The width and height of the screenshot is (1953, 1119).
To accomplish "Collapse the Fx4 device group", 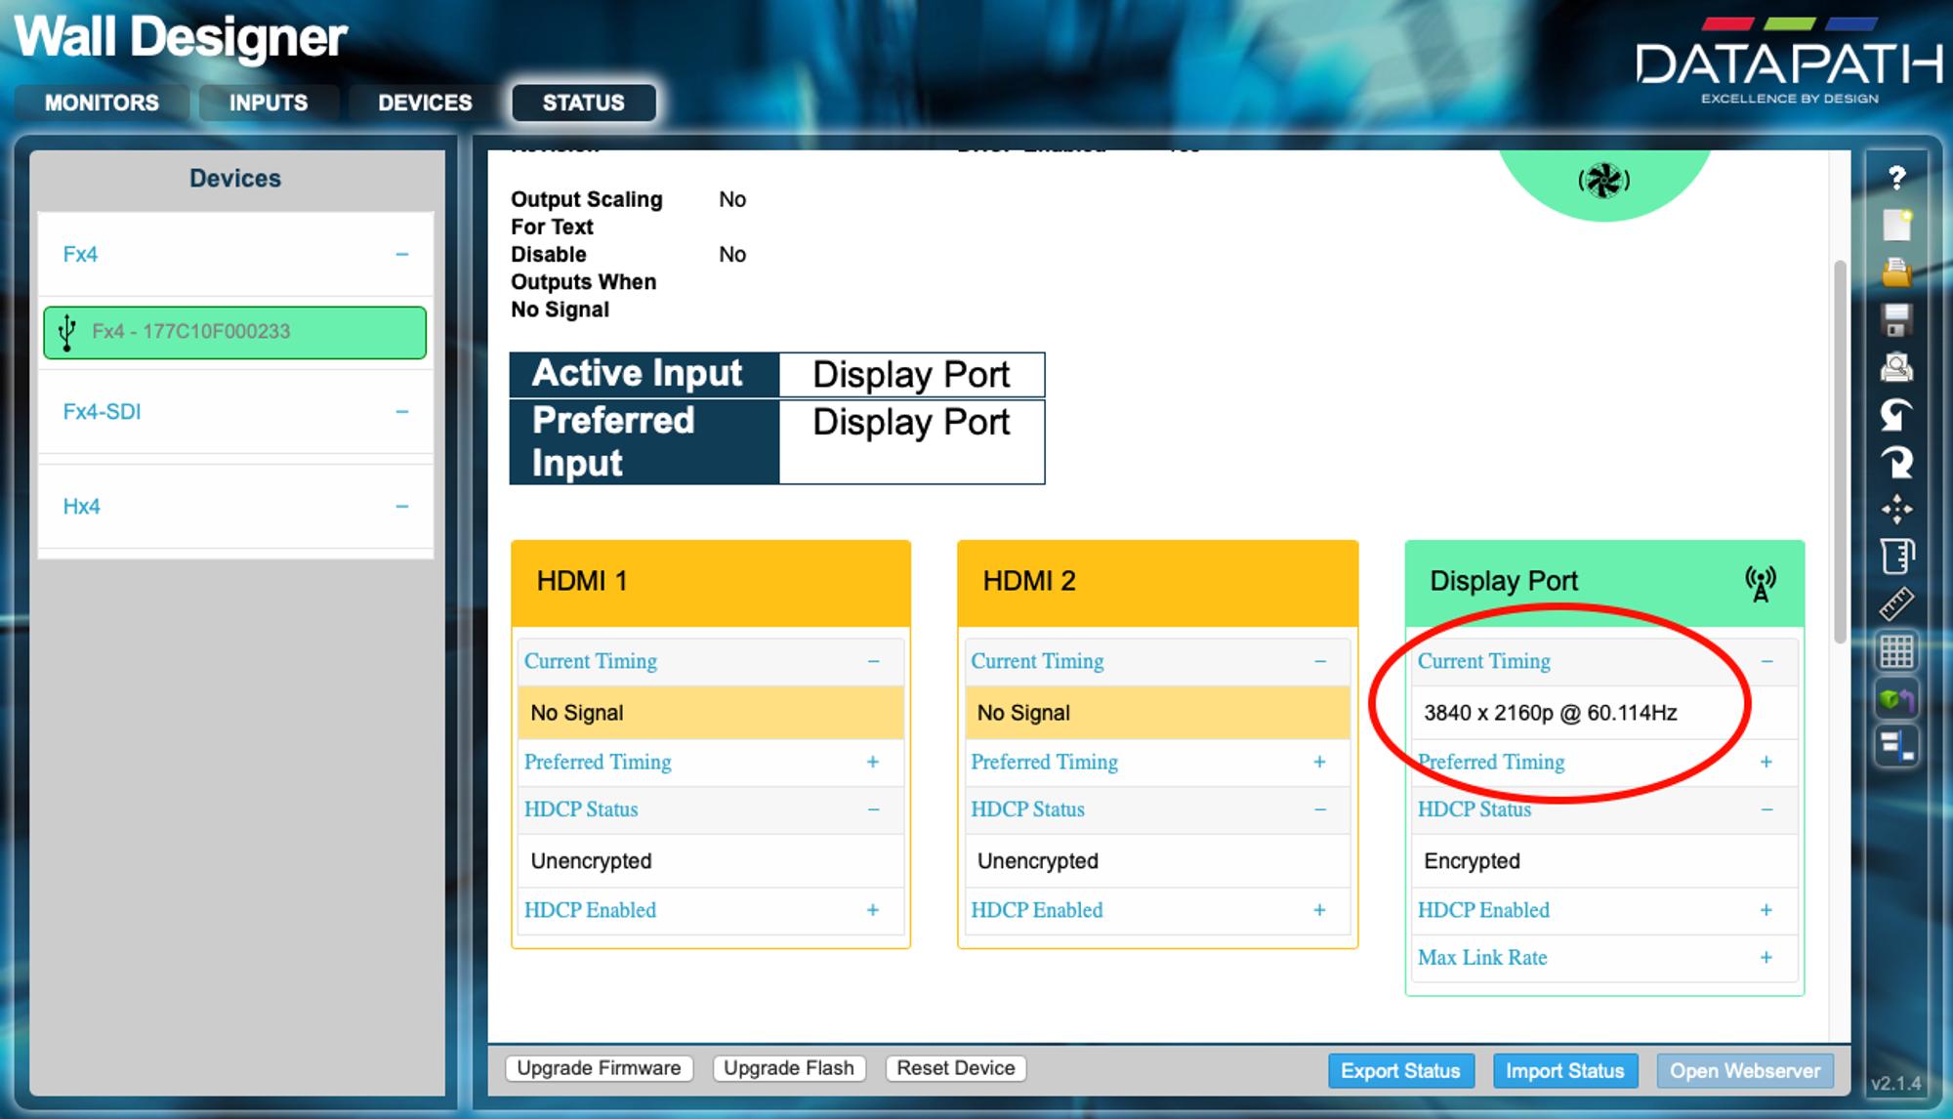I will point(401,255).
